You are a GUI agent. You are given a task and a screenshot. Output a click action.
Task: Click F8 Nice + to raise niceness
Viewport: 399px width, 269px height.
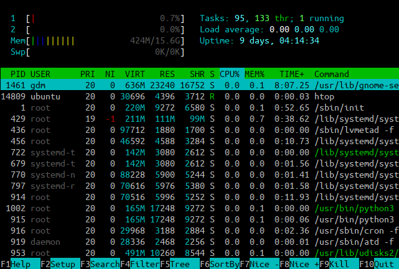click(299, 264)
